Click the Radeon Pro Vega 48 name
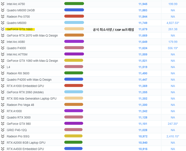Screen dimensions: 186x151 click(20, 105)
